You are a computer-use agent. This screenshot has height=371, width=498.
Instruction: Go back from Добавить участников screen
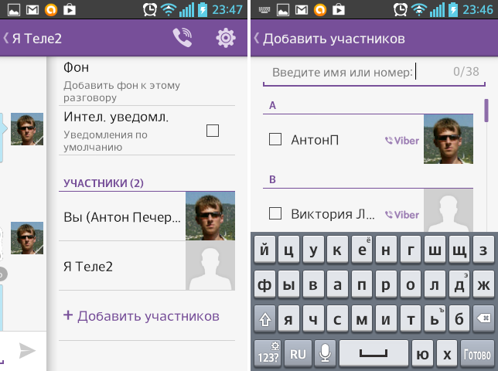pos(257,39)
